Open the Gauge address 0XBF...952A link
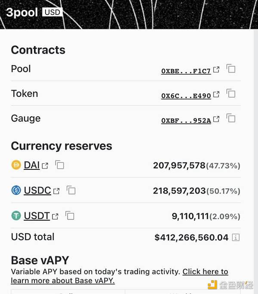Viewport: 258px width, 294px height. (186, 121)
